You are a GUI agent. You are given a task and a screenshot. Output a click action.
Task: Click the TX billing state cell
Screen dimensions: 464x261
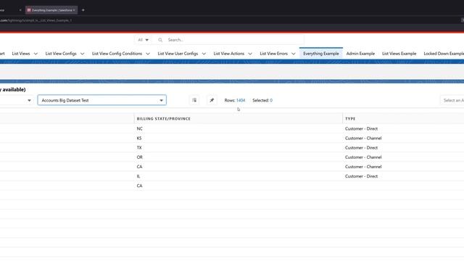point(139,148)
